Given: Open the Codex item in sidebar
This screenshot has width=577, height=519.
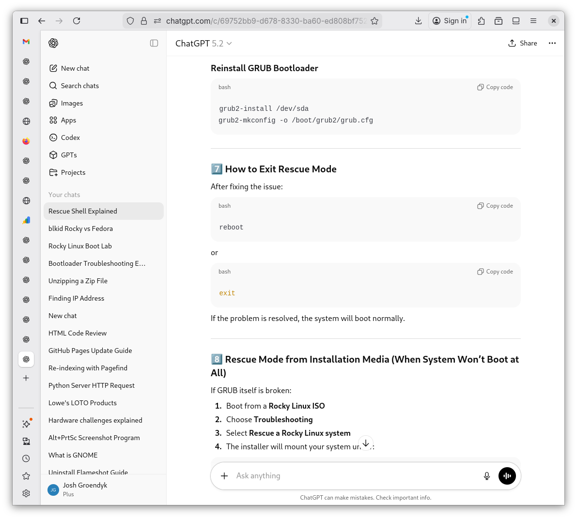Looking at the screenshot, I should [x=70, y=137].
